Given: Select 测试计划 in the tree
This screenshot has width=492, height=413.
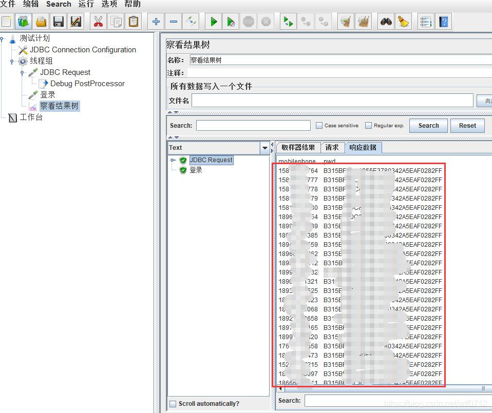Looking at the screenshot, I should coord(34,38).
